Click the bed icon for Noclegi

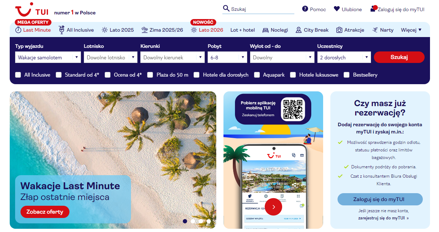tap(266, 30)
